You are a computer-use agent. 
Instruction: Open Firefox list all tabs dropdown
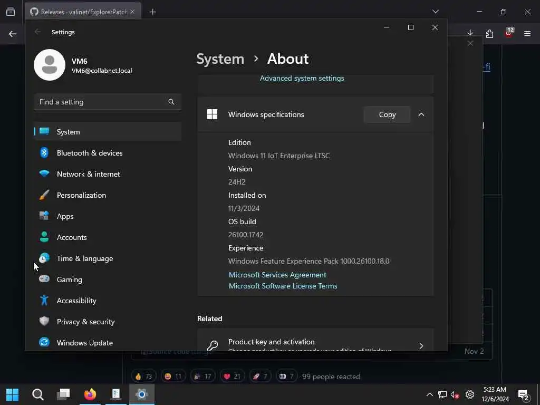point(436,12)
